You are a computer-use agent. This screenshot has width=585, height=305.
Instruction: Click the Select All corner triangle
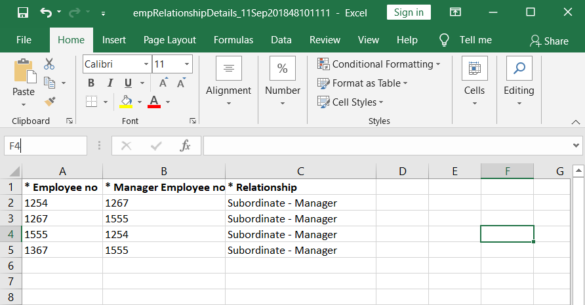click(14, 171)
